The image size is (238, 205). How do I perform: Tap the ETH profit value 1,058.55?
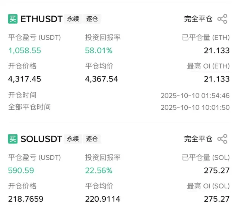(x=25, y=50)
